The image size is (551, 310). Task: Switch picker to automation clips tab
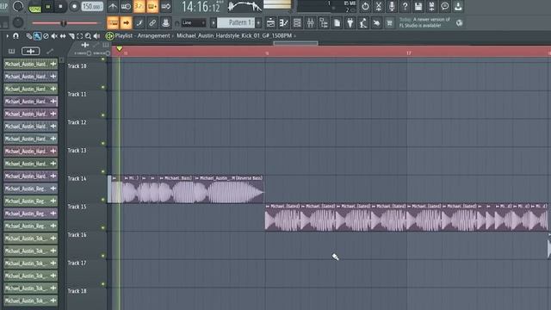[x=50, y=52]
